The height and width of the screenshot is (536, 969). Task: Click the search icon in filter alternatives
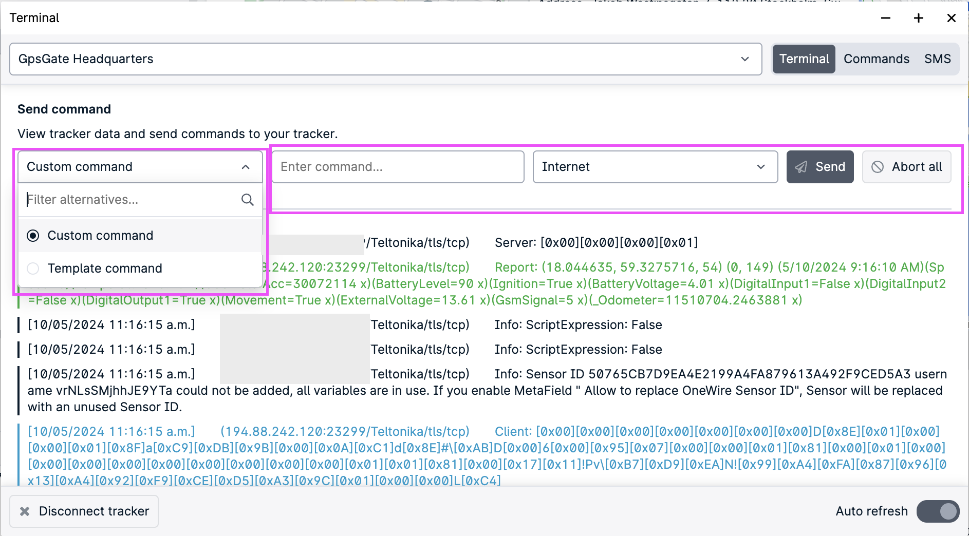click(x=248, y=200)
